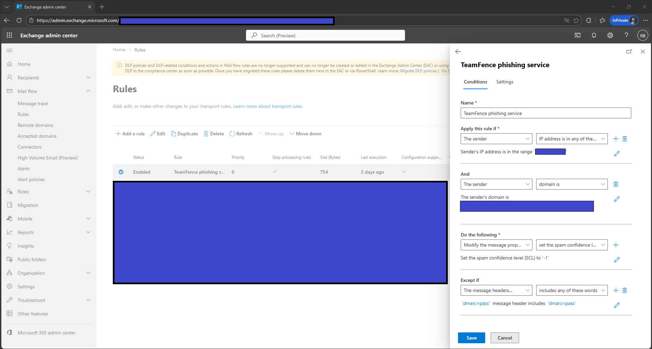Click the app launcher waffle icon

tap(10, 35)
